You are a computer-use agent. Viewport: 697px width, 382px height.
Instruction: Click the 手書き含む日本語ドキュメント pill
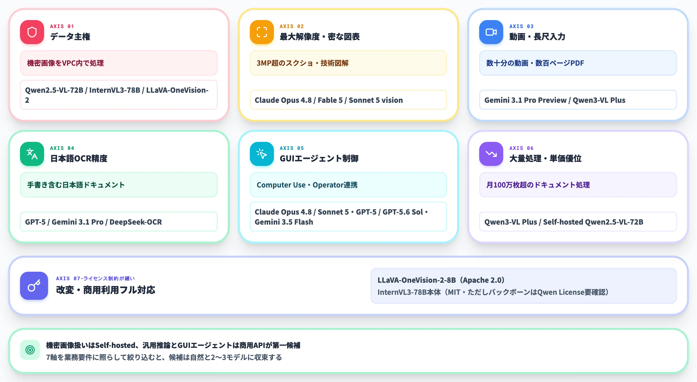[119, 185]
